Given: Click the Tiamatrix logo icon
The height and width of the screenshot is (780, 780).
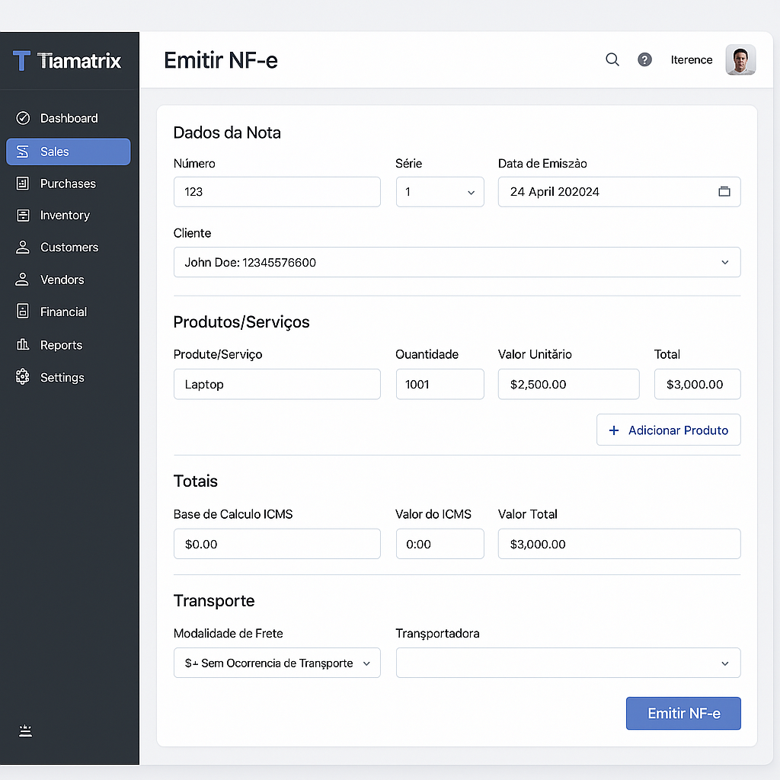Looking at the screenshot, I should (22, 61).
